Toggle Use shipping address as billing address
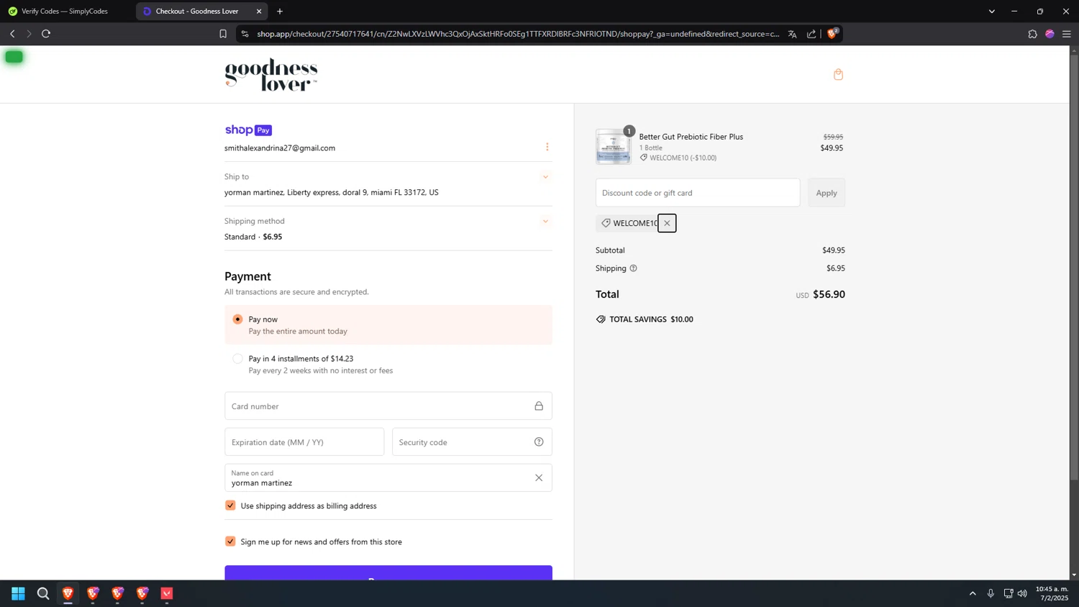The height and width of the screenshot is (607, 1079). [x=230, y=506]
